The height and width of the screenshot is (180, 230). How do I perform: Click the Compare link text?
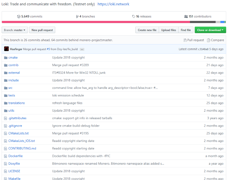point(217,40)
